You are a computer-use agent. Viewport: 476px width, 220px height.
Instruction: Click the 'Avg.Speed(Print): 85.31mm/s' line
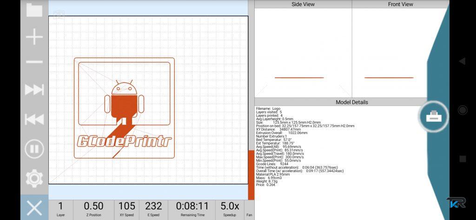[279, 150]
